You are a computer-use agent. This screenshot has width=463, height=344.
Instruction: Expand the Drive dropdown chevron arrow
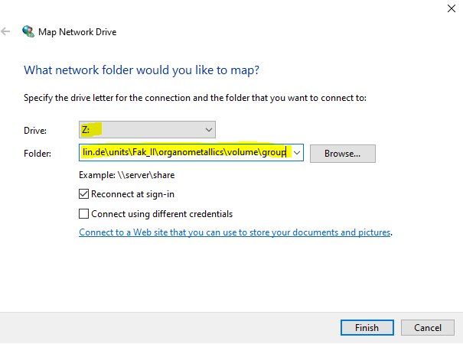coord(209,130)
